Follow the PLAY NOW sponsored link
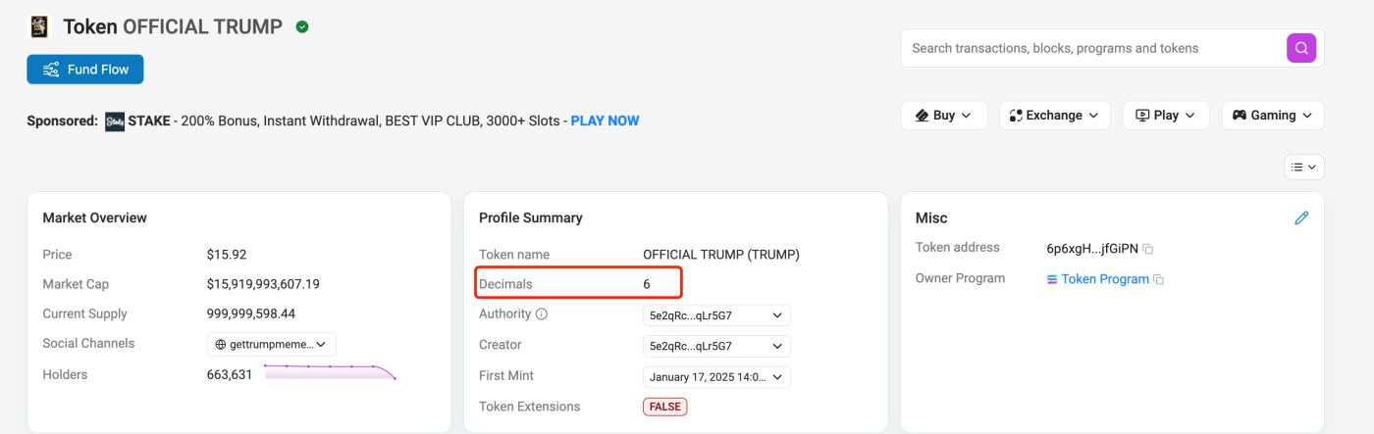1374x434 pixels. [x=605, y=121]
